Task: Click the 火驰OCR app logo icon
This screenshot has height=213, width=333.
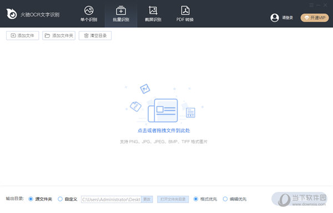Action: 12,14
